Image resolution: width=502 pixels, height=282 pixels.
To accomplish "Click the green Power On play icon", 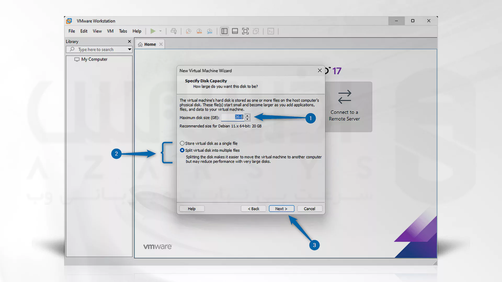I will 153,31.
